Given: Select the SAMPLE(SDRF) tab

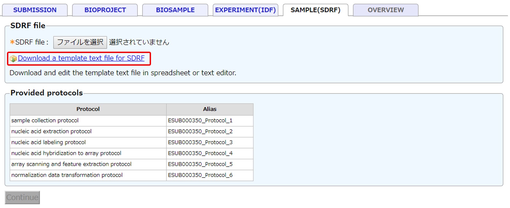Looking at the screenshot, I should pos(315,10).
